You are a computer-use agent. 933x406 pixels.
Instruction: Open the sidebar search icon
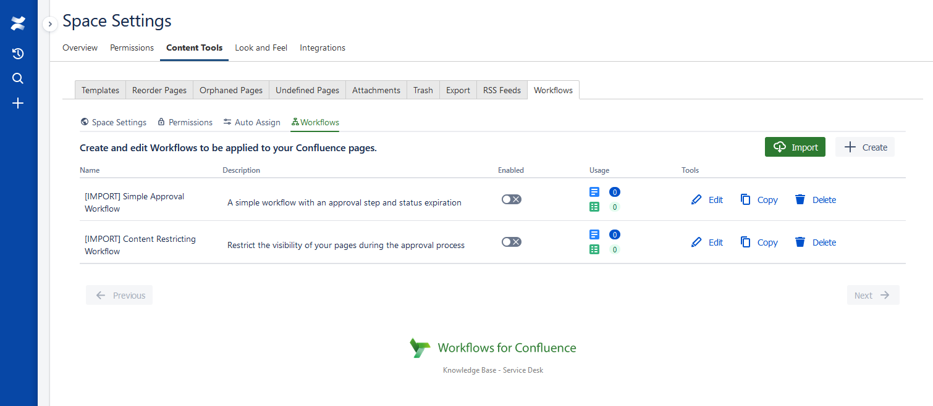tap(18, 78)
